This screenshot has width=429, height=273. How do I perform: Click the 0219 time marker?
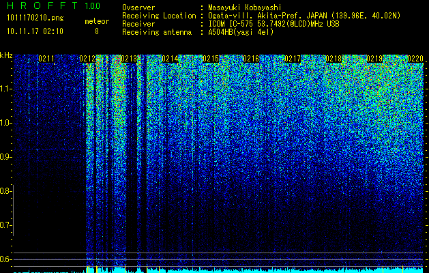coord(374,59)
